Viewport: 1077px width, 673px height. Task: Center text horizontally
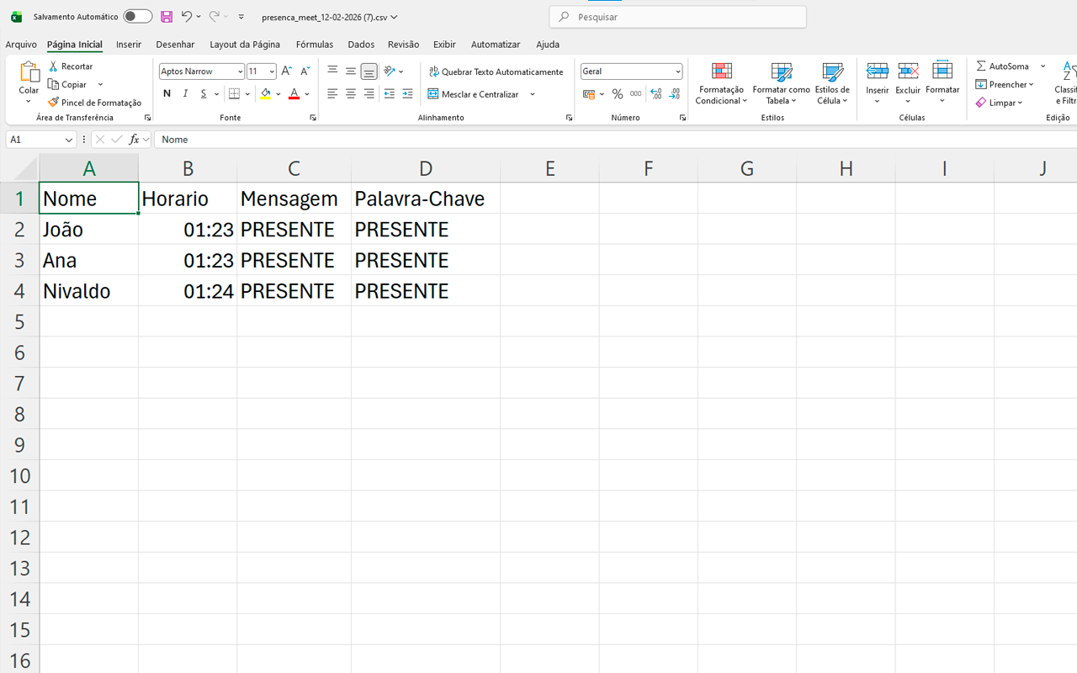pos(351,94)
